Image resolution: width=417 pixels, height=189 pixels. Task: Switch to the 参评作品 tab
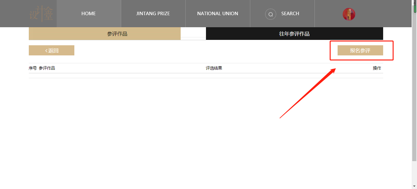105,34
